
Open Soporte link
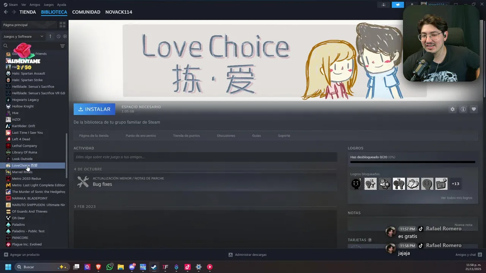click(x=284, y=136)
